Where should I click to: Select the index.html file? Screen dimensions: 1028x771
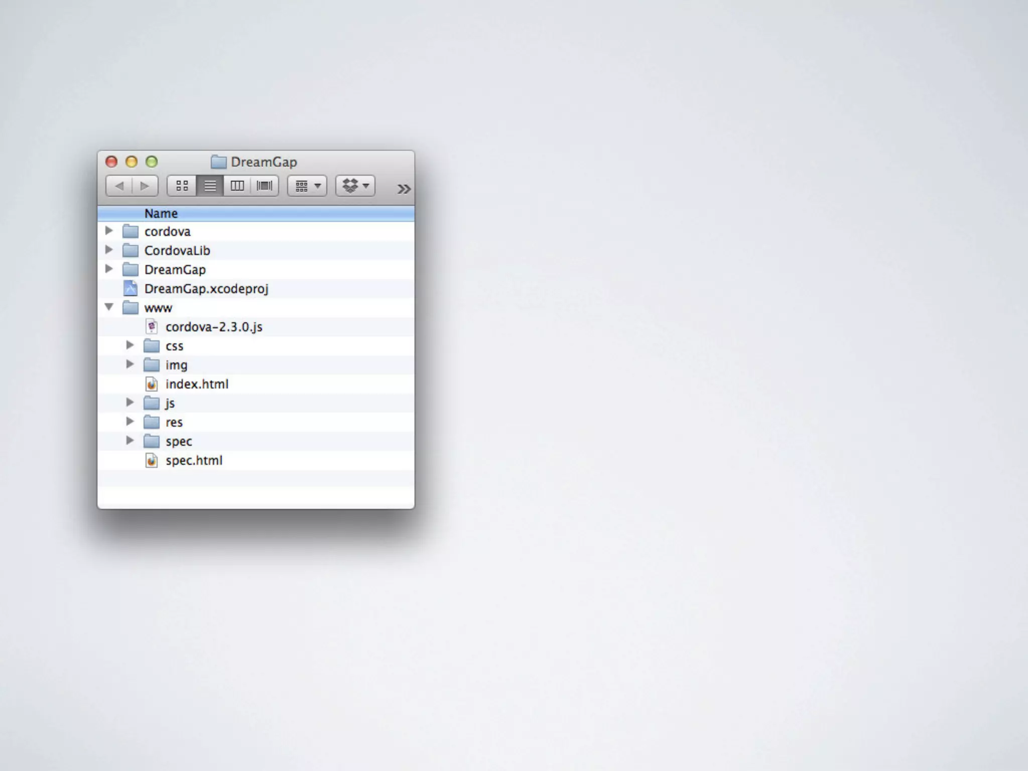[197, 384]
